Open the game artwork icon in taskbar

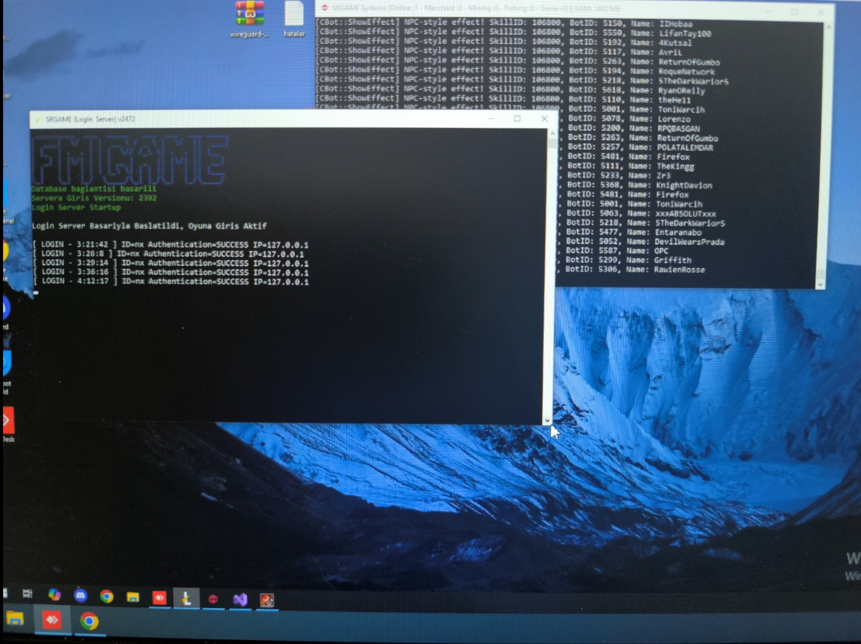[x=267, y=600]
